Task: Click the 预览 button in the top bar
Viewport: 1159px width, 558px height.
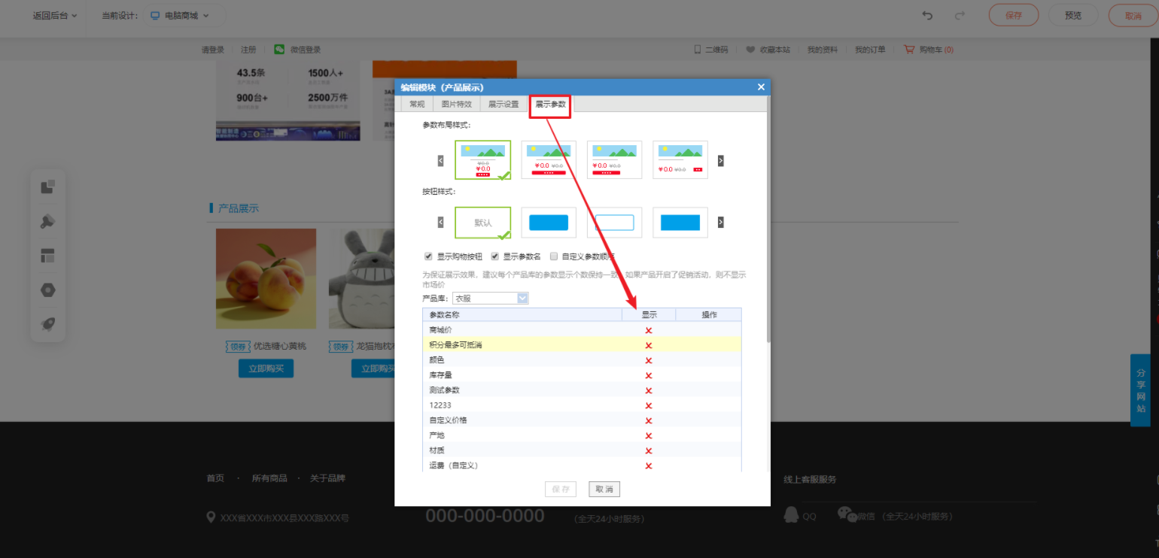Action: point(1074,15)
